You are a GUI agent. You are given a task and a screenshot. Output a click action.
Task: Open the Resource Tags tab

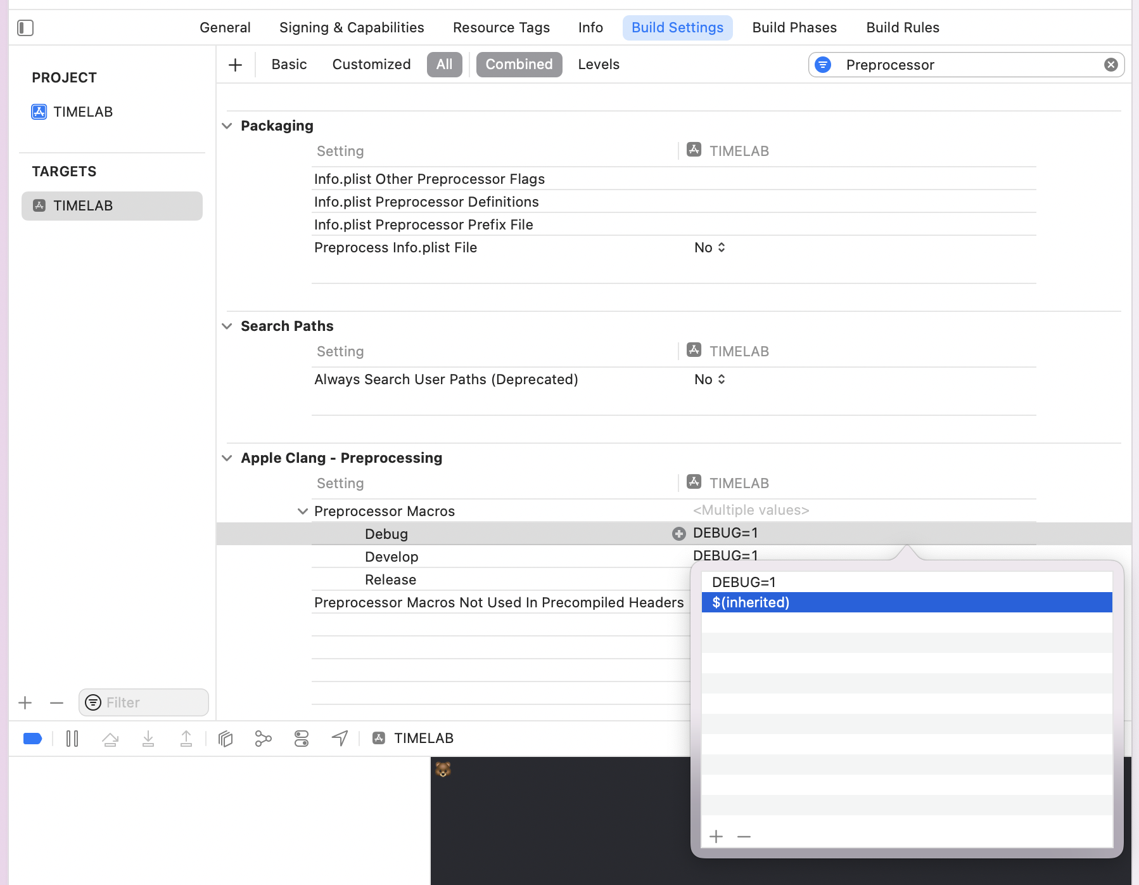(501, 28)
